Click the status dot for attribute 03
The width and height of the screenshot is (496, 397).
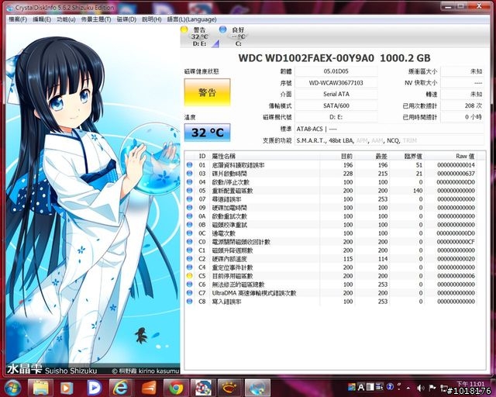189,174
